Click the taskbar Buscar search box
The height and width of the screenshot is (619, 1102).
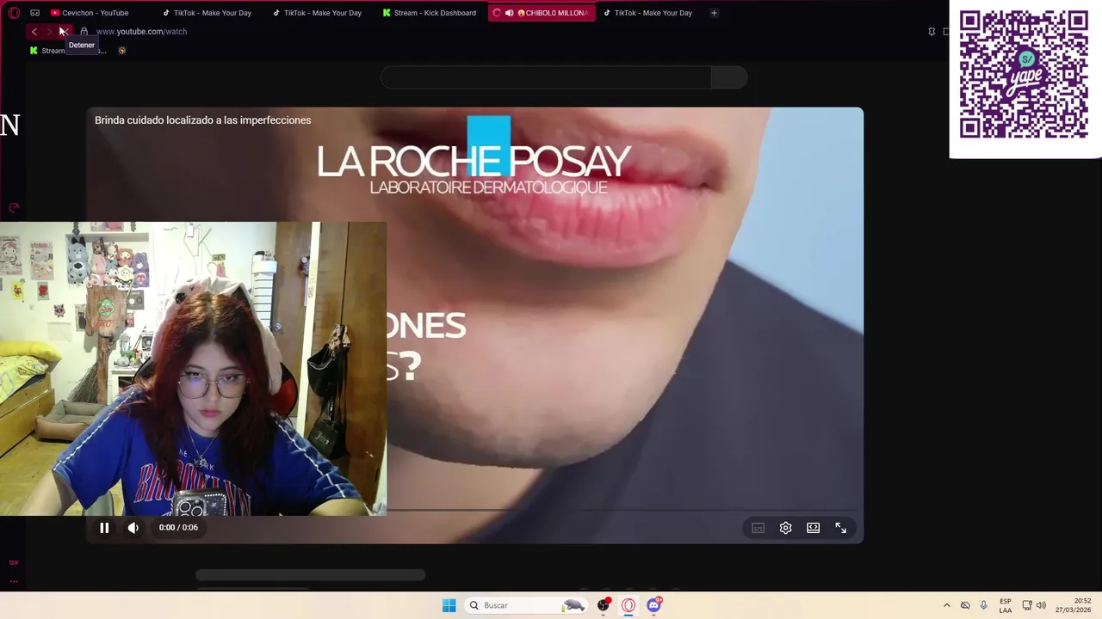point(528,605)
